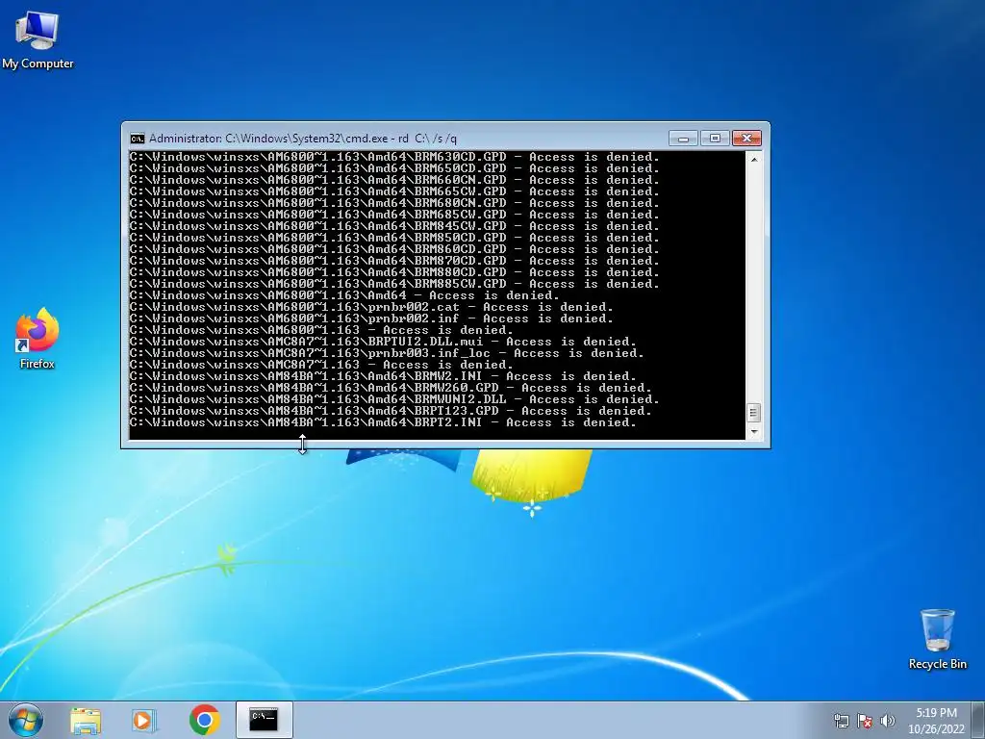The height and width of the screenshot is (739, 985).
Task: Select the cmd.exe taskbar button
Action: click(264, 720)
